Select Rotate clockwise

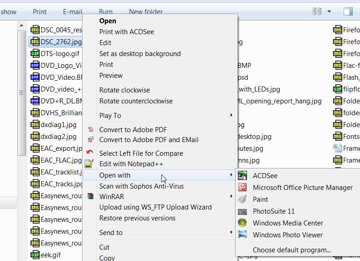(124, 90)
